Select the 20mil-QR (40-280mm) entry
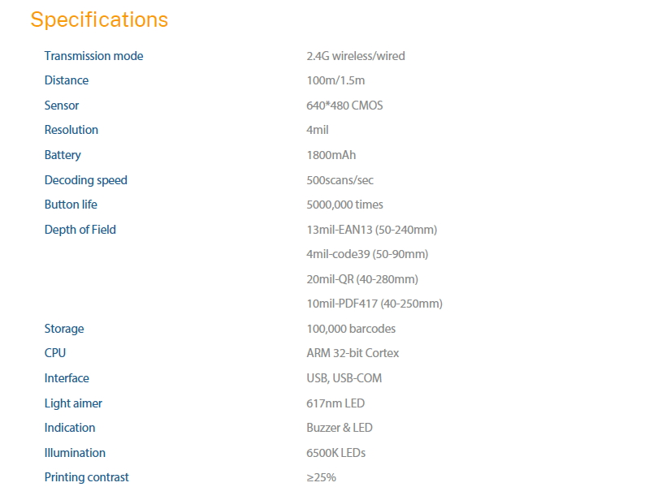This screenshot has height=487, width=658. click(x=362, y=279)
